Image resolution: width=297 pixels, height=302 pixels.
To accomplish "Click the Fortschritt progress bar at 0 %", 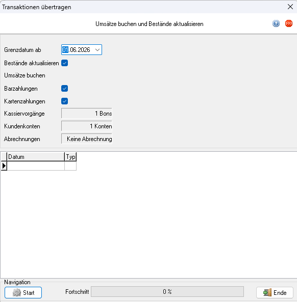I will pos(167,292).
